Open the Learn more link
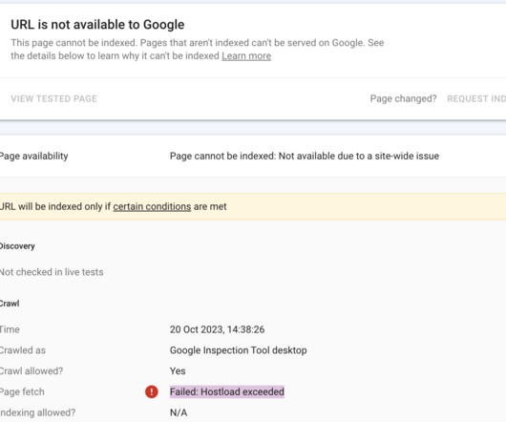506x422 pixels. pyautogui.click(x=246, y=55)
